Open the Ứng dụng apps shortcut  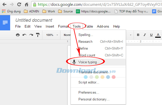(x=11, y=11)
